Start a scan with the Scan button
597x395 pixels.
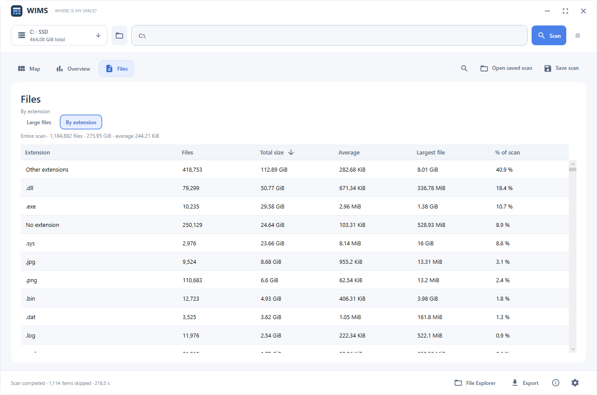(x=549, y=36)
